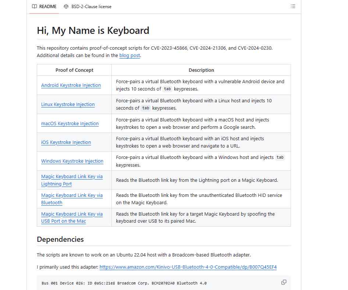Click the license scale icon
Viewport: 348px width, 290px height.
(66, 6)
